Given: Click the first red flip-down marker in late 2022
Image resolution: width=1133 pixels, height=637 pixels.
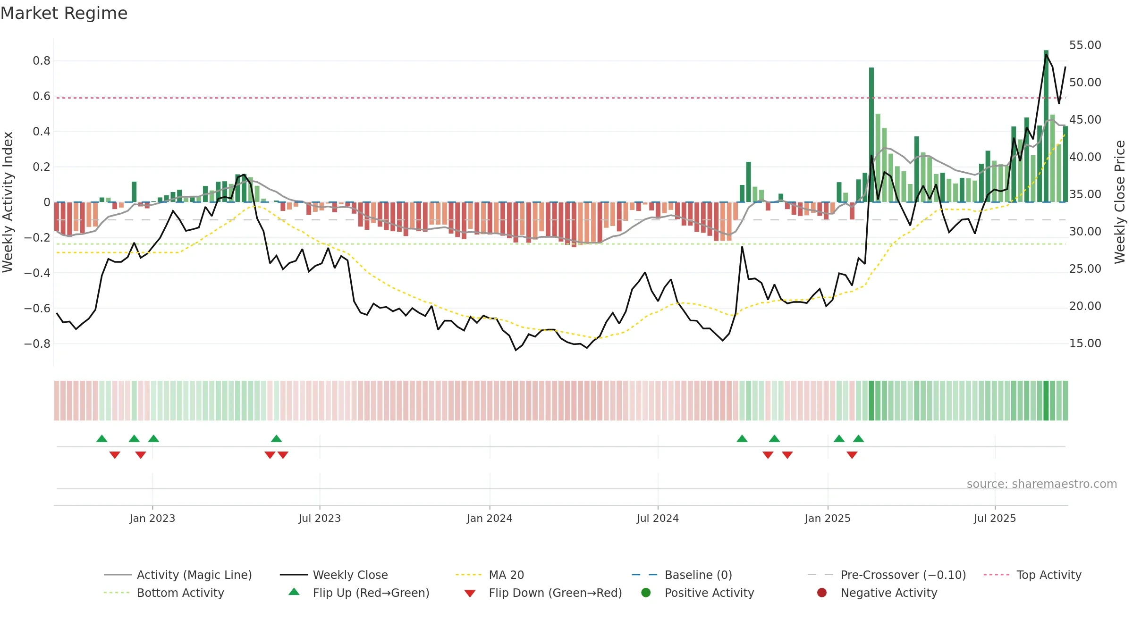Looking at the screenshot, I should click(115, 455).
